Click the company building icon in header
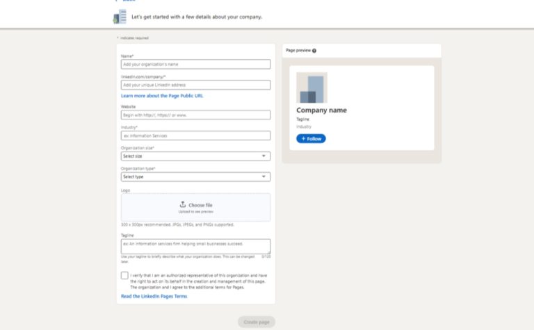The image size is (534, 330). pos(120,16)
